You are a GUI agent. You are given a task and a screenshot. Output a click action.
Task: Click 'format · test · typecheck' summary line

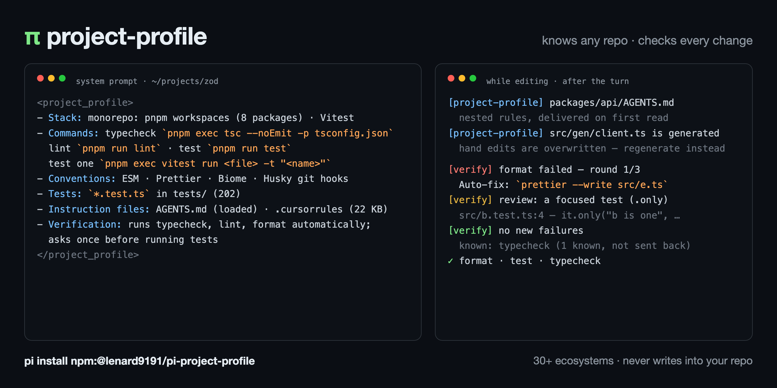[530, 261]
